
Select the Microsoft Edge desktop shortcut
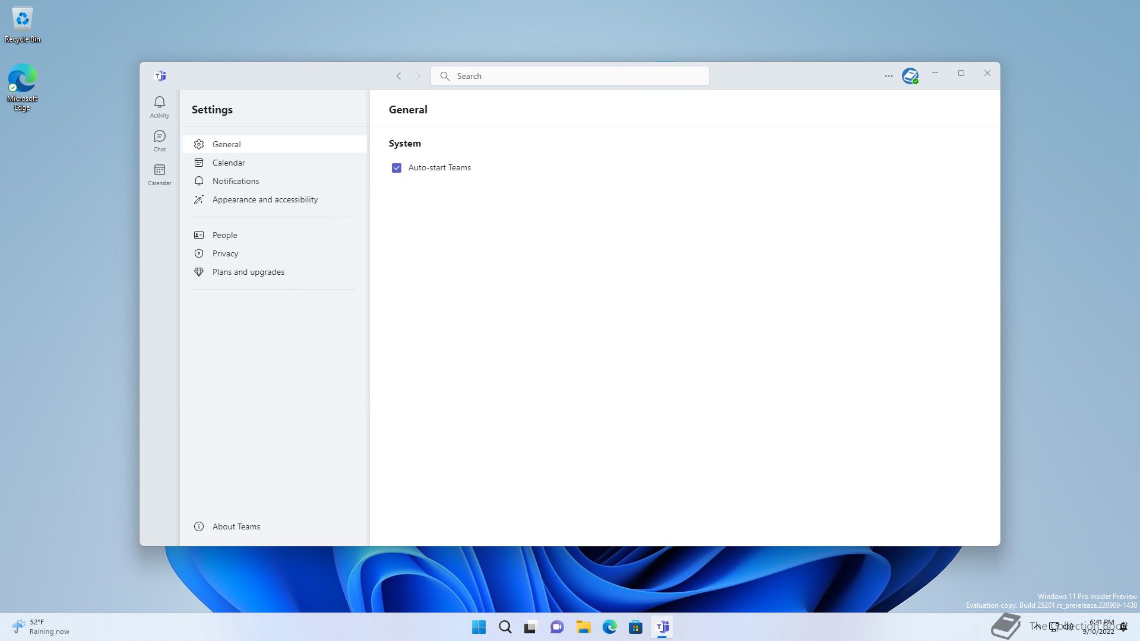pos(22,87)
